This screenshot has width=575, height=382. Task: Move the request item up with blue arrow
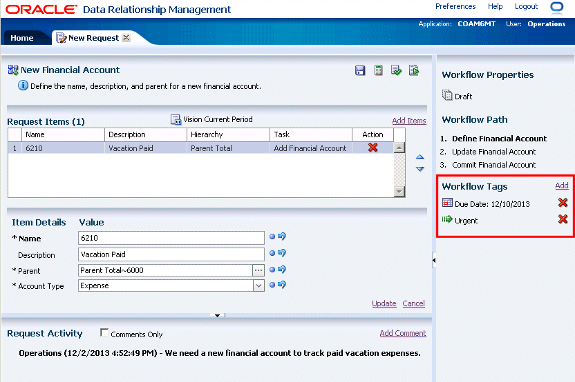pyautogui.click(x=420, y=157)
